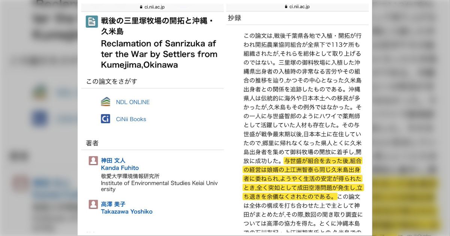Screen dimensions: 450x236
Task: Click the 抄録 section heading
Action: click(x=234, y=18)
